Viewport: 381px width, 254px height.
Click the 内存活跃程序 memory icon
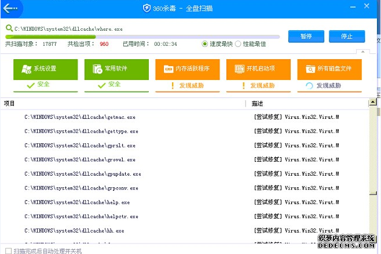pos(168,69)
